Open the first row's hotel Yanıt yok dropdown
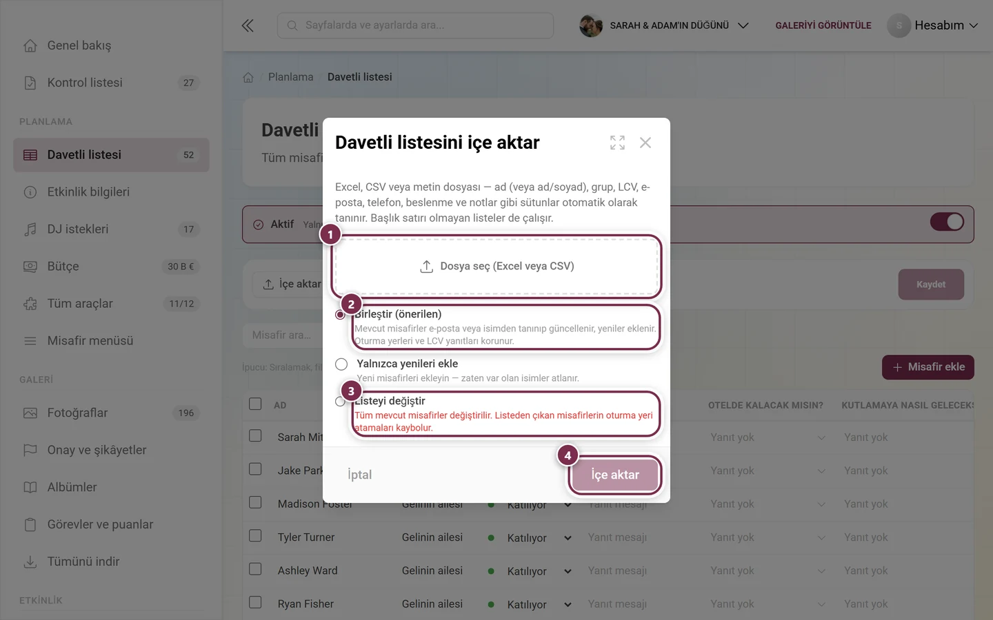The width and height of the screenshot is (993, 620). click(x=768, y=437)
